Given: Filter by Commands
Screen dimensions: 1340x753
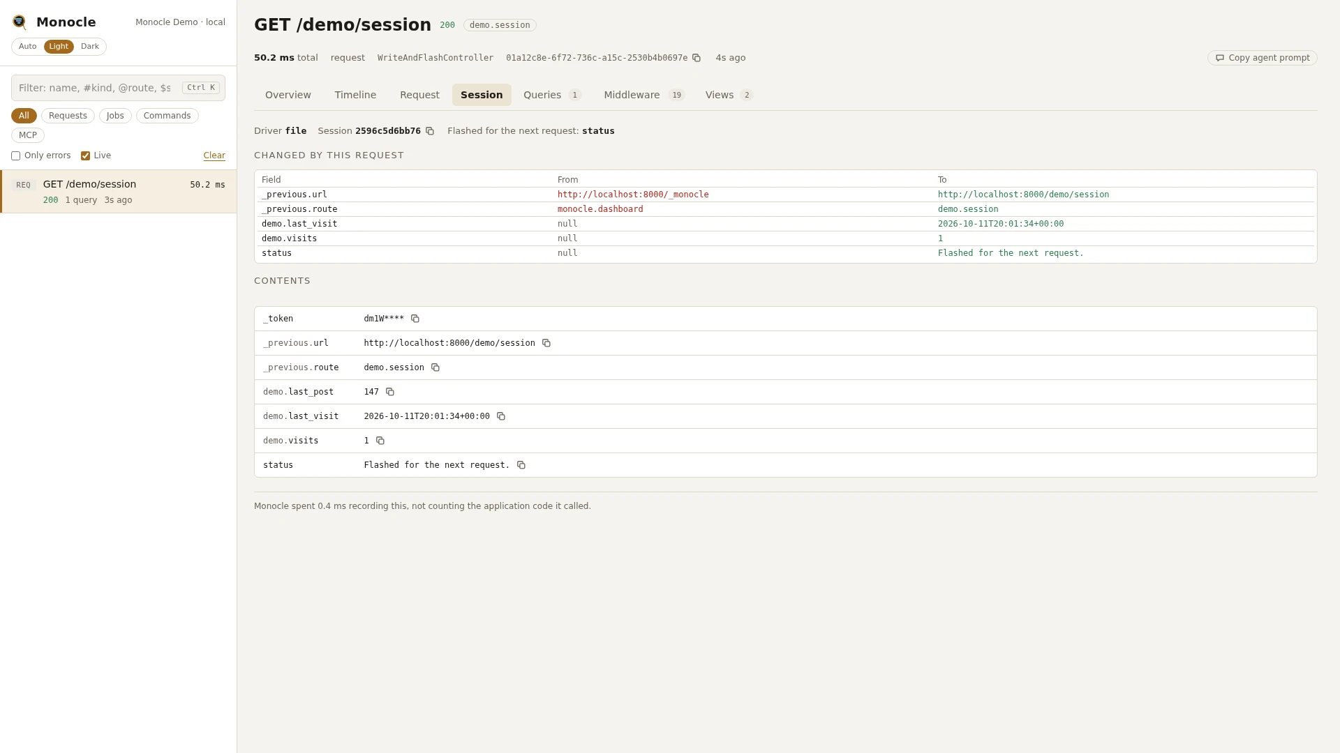Looking at the screenshot, I should (167, 116).
